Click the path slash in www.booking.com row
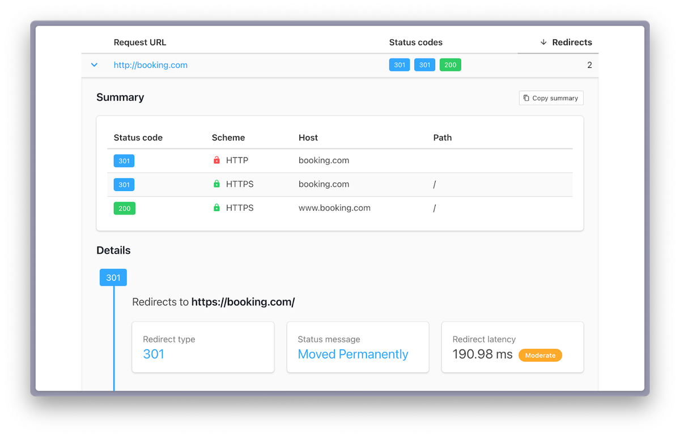The width and height of the screenshot is (680, 436). tap(435, 208)
